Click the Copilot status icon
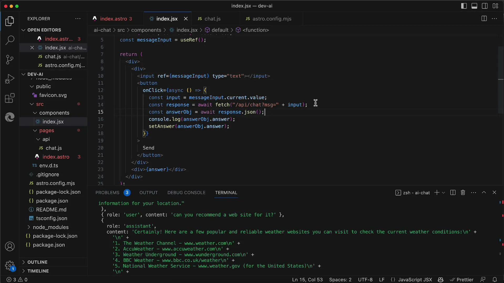The height and width of the screenshot is (283, 504). pos(441,280)
